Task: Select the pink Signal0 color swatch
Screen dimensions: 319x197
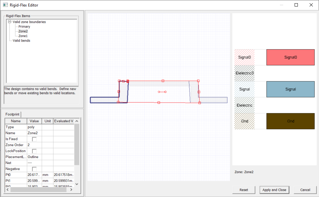Action: (x=290, y=57)
